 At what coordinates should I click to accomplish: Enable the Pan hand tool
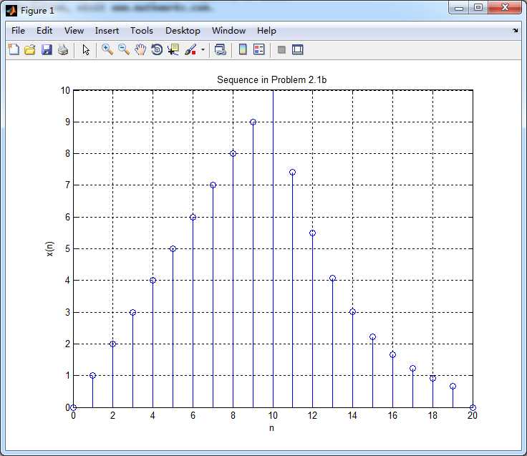140,49
